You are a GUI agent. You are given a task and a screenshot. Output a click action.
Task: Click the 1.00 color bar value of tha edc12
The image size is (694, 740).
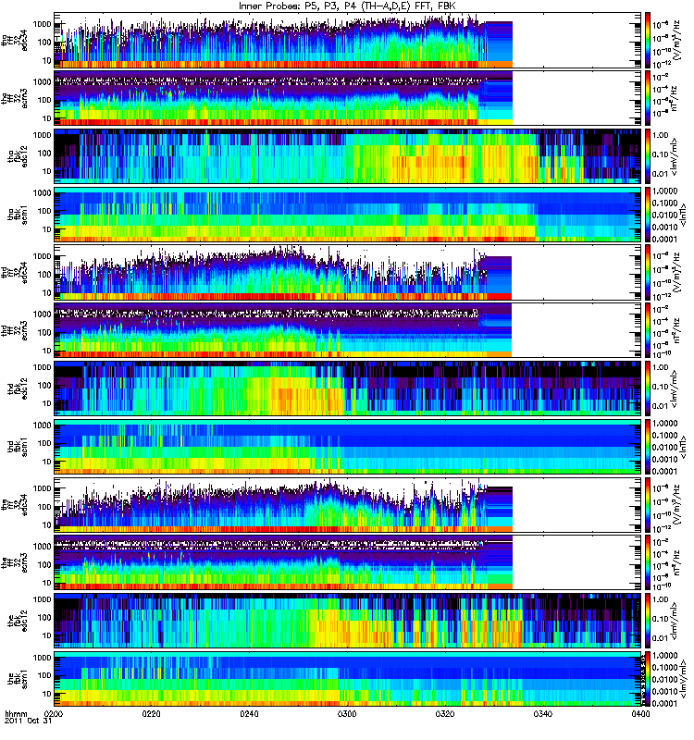661,135
